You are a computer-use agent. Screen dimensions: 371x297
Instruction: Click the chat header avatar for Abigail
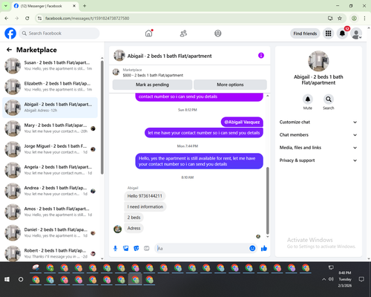[119, 56]
